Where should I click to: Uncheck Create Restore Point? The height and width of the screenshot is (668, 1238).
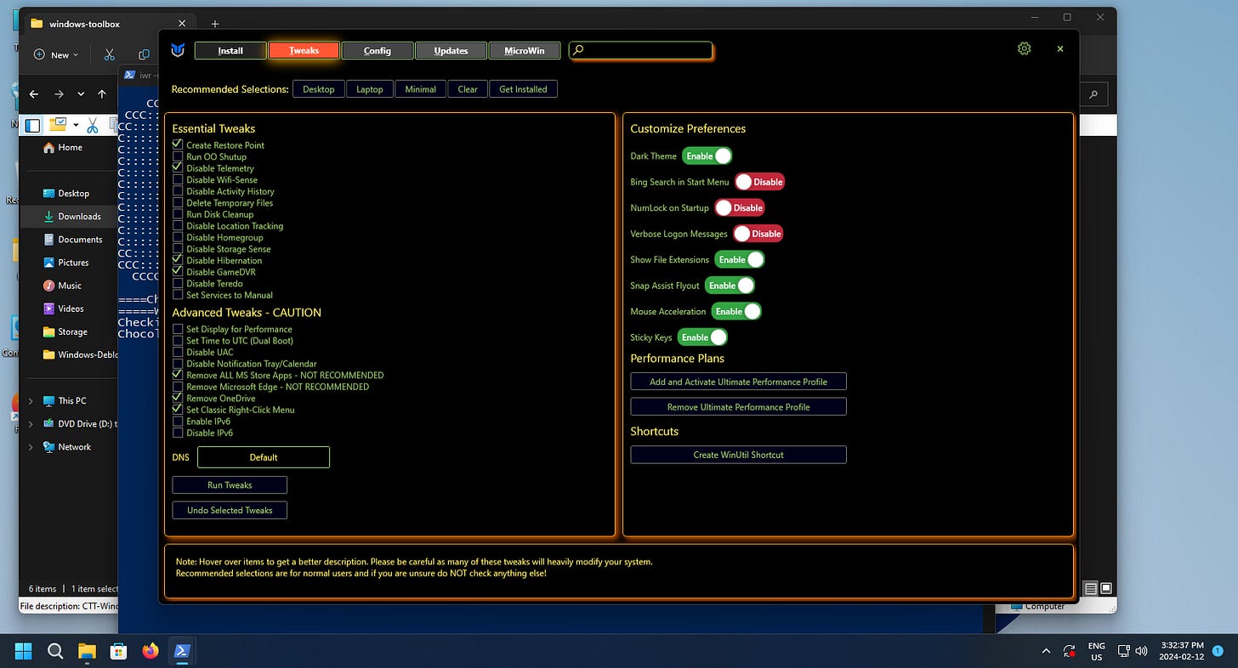pyautogui.click(x=178, y=144)
